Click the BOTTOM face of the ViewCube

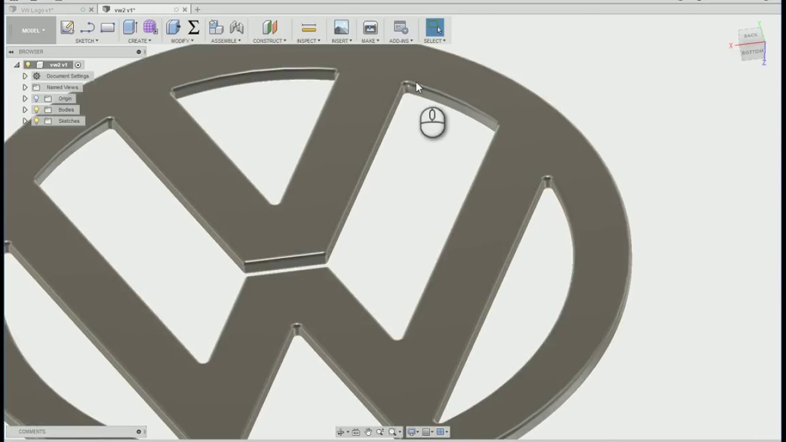pyautogui.click(x=752, y=52)
